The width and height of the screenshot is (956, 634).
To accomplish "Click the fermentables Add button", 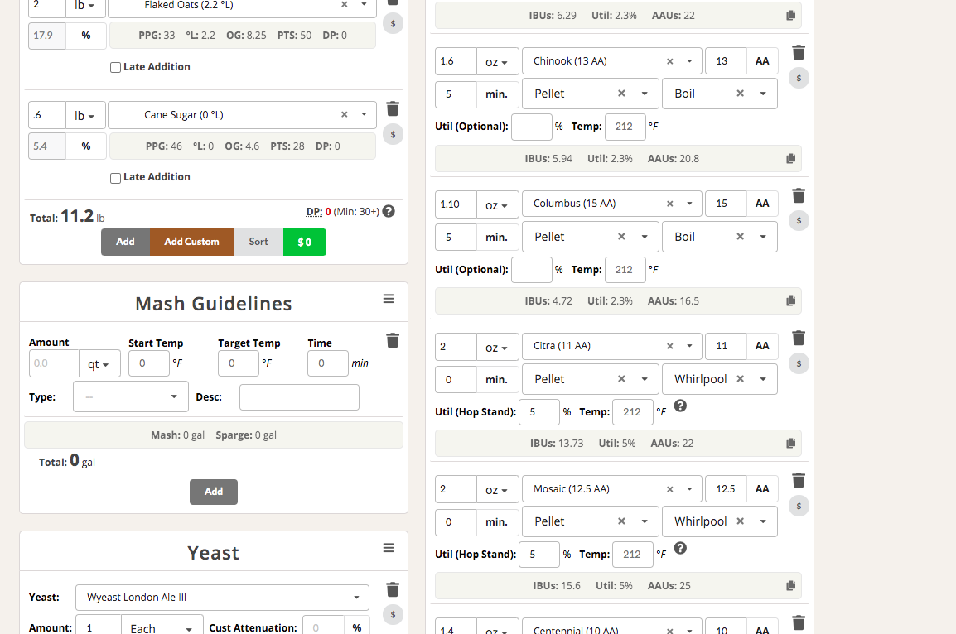I will click(126, 242).
